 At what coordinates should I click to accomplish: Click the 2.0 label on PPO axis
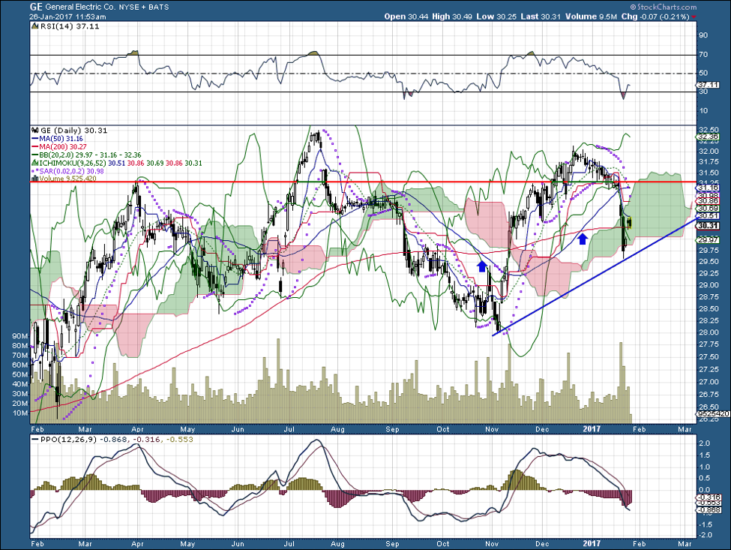pyautogui.click(x=705, y=443)
